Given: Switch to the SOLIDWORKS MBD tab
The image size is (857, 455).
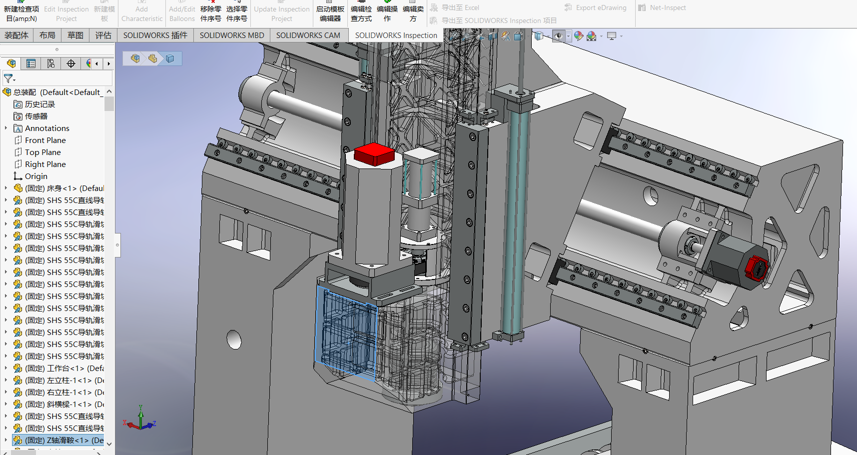Looking at the screenshot, I should click(232, 35).
